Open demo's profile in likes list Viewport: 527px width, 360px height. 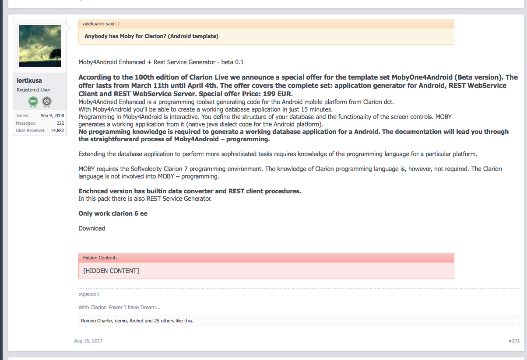pos(121,321)
